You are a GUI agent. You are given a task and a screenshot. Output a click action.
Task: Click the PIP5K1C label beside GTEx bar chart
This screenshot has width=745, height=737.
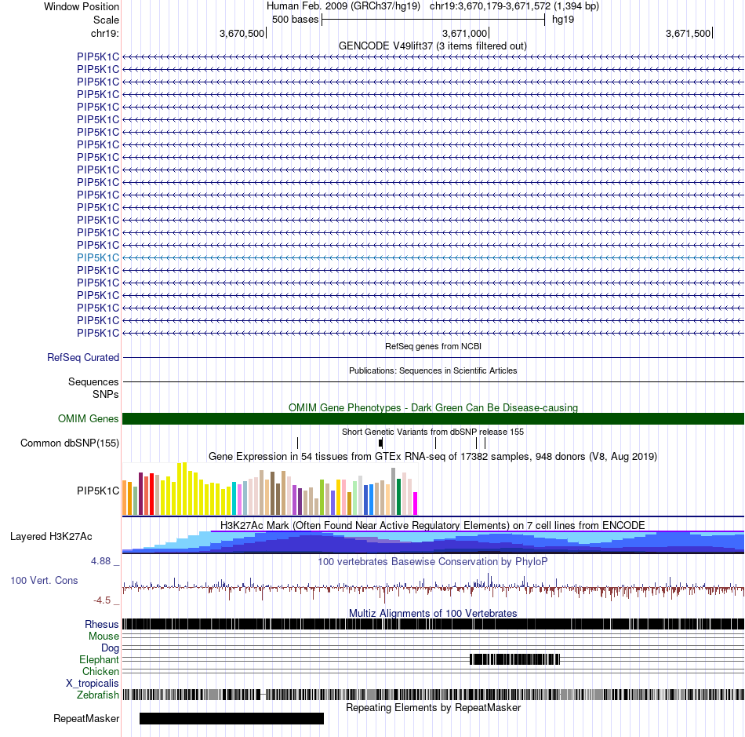pyautogui.click(x=98, y=491)
